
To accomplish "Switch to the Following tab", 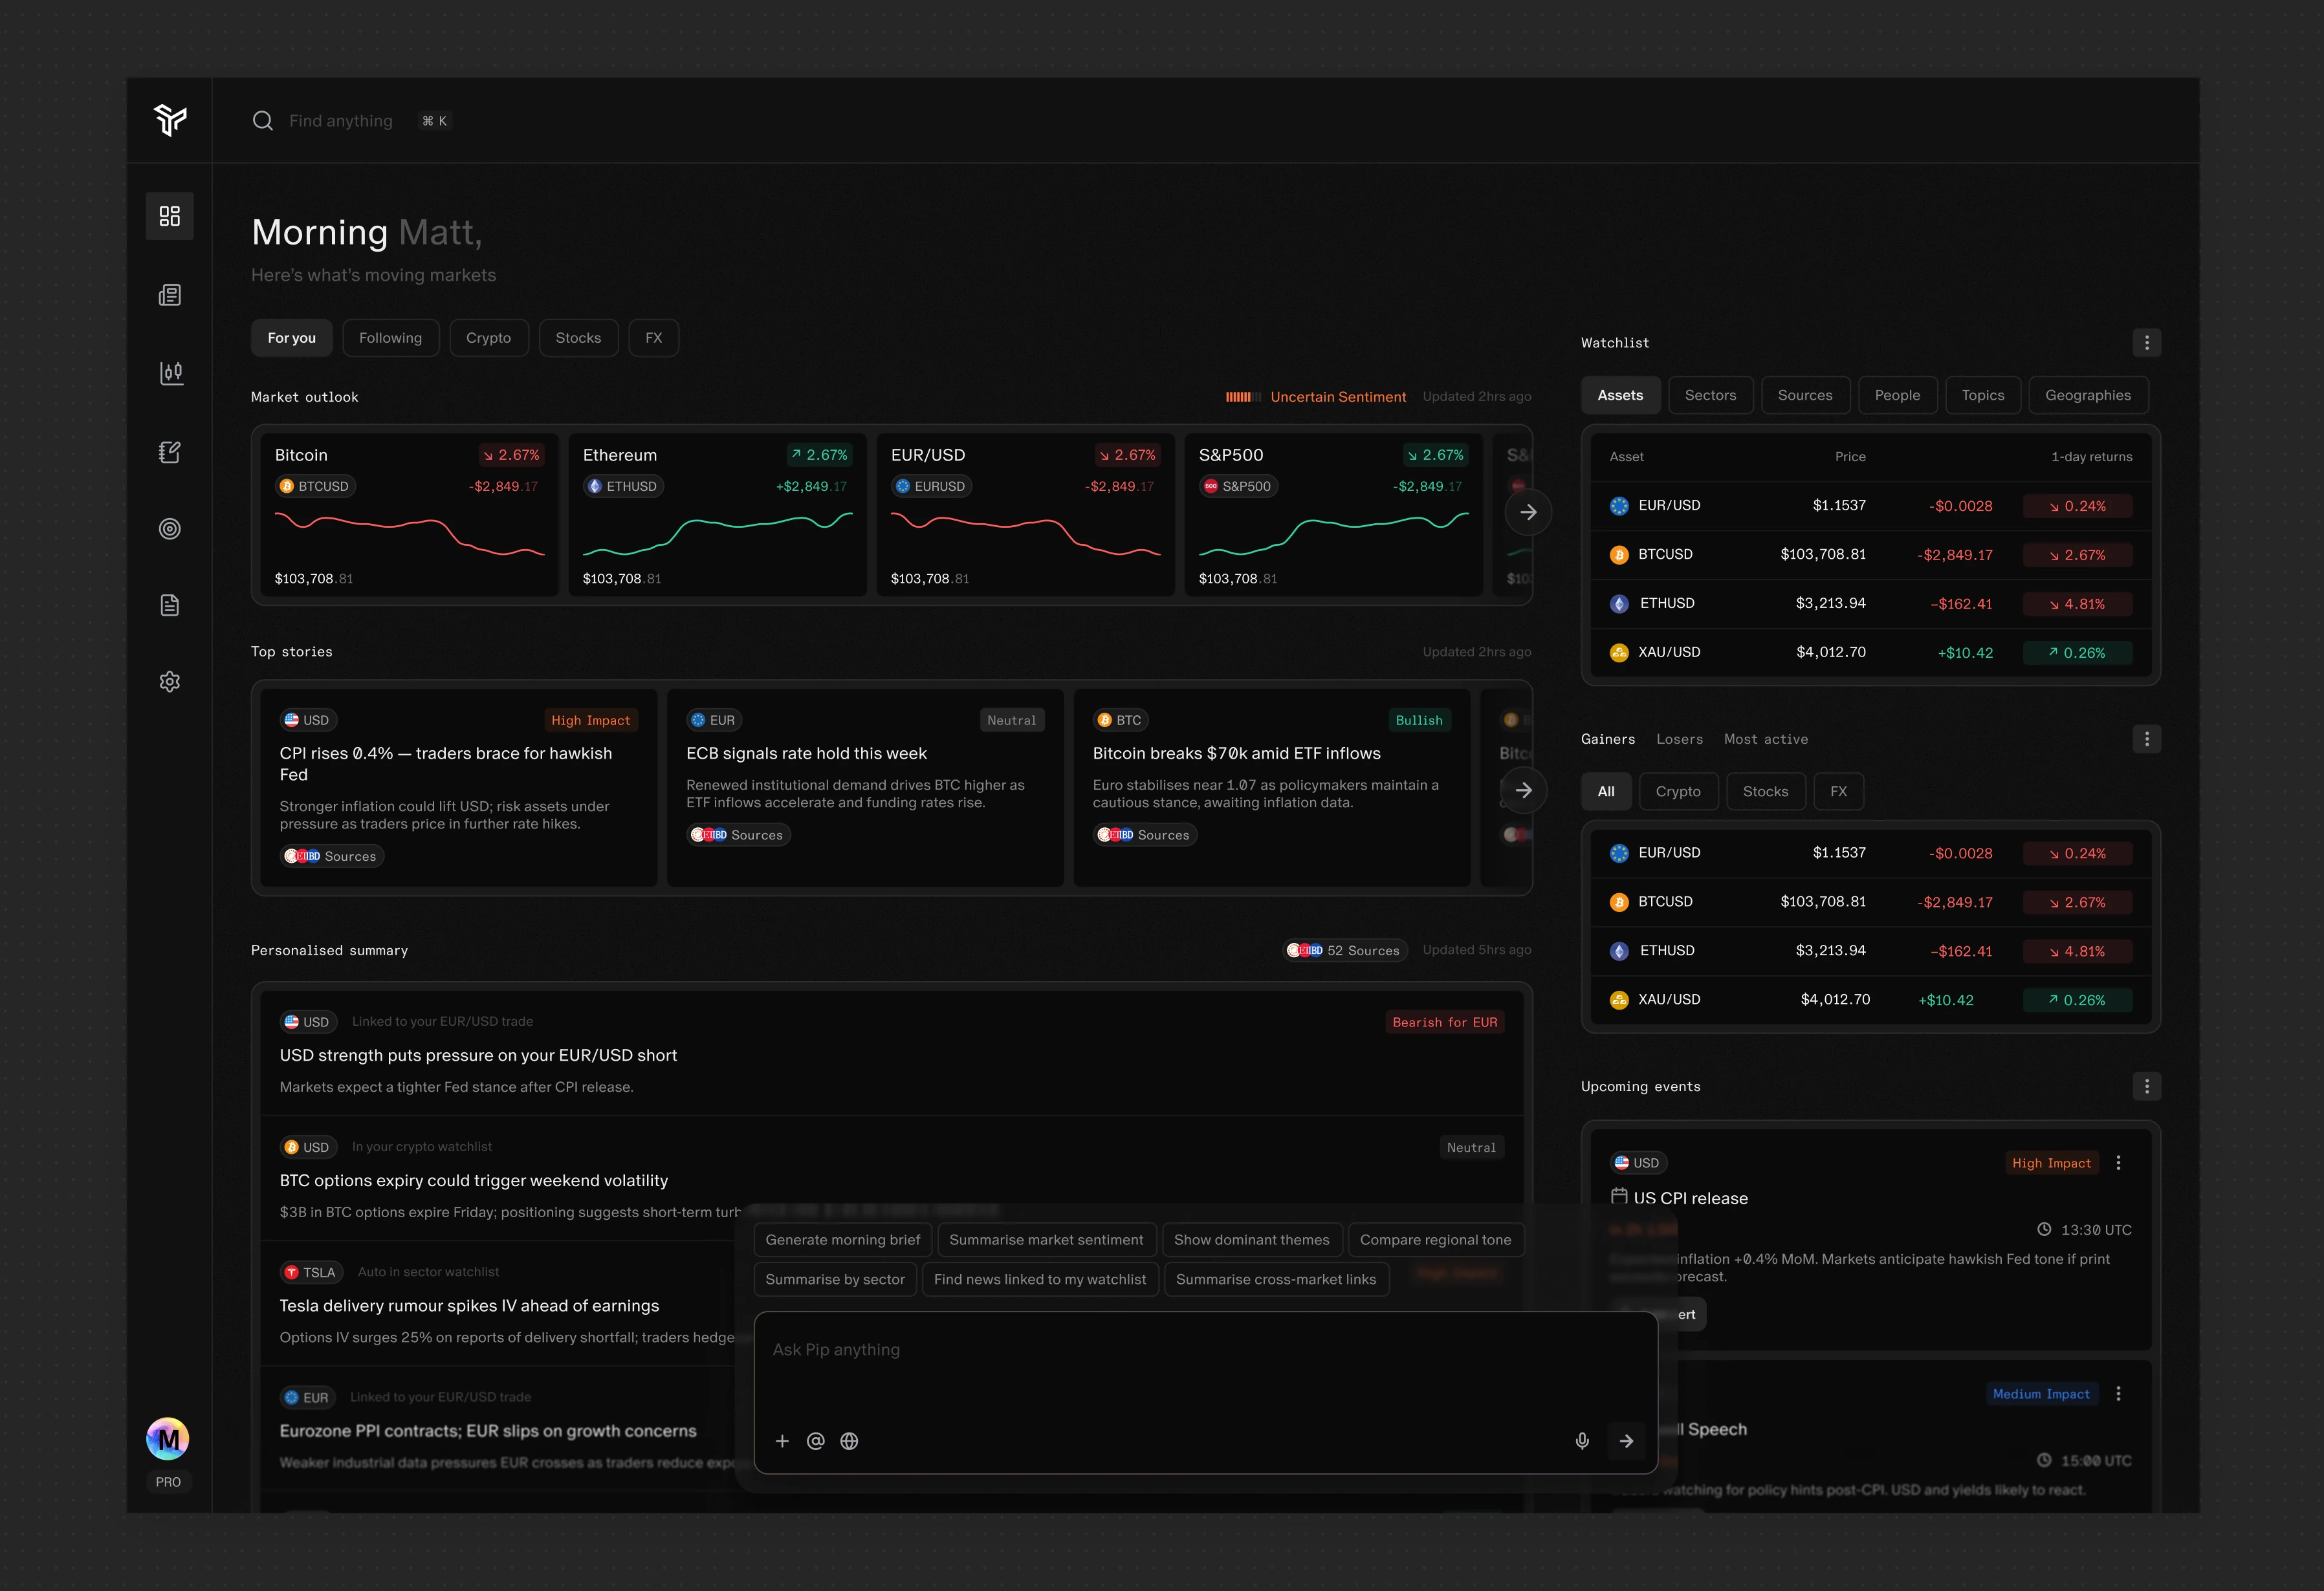I will pos(390,338).
